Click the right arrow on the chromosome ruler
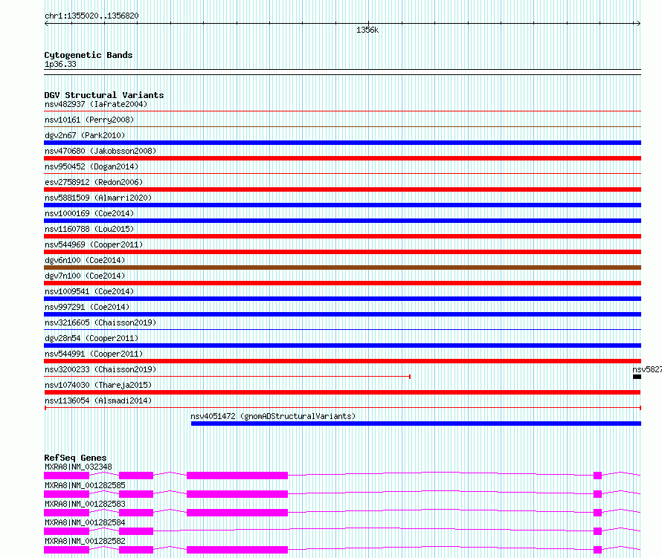The height and width of the screenshot is (558, 662). tap(638, 23)
